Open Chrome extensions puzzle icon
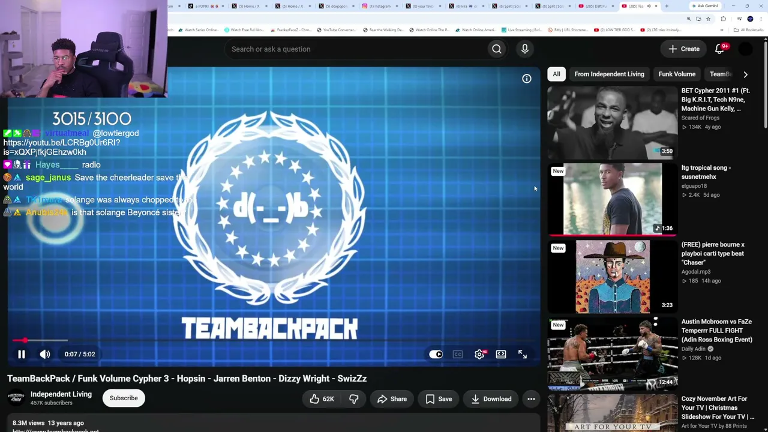Screen dimensions: 768x432 point(723,19)
